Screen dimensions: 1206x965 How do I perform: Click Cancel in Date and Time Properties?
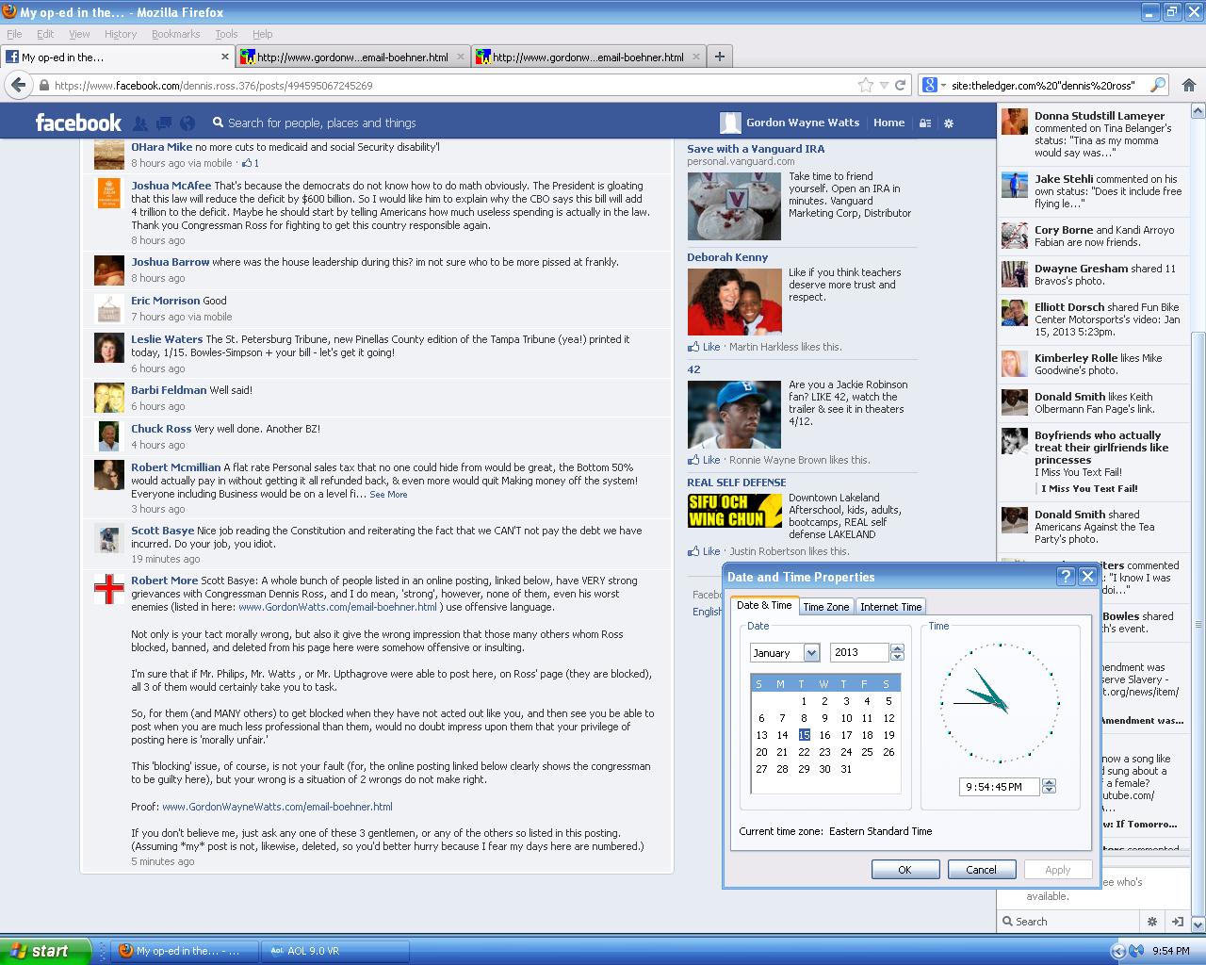[x=981, y=870]
